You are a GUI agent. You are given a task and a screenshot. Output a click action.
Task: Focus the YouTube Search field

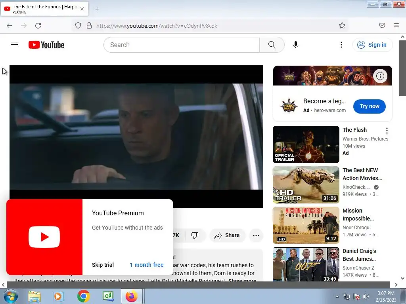pyautogui.click(x=182, y=45)
